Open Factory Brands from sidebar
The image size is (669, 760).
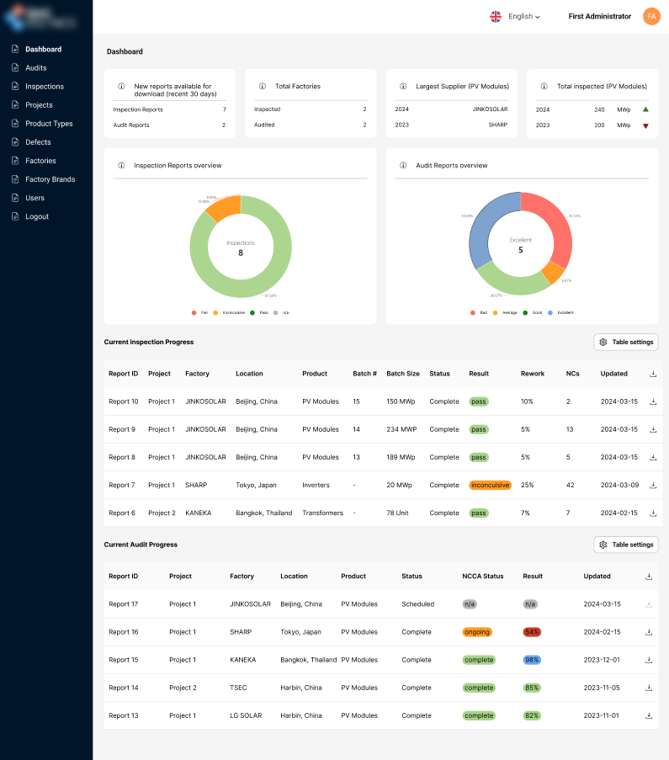tap(50, 179)
